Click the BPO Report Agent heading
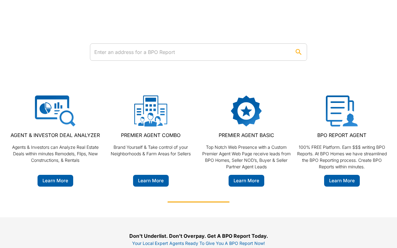The image size is (397, 248). (342, 135)
